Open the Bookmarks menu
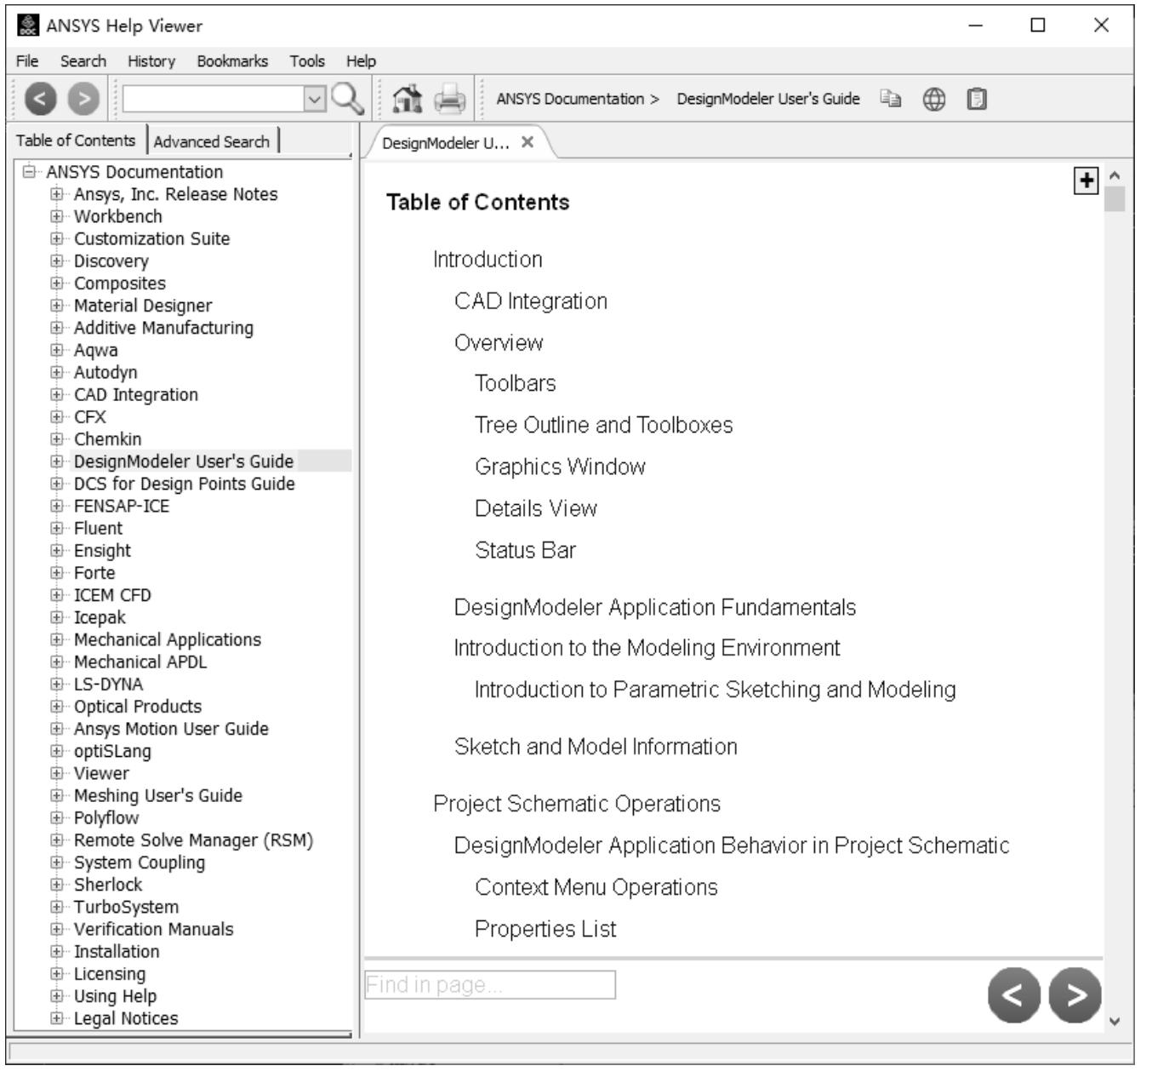 tap(232, 61)
